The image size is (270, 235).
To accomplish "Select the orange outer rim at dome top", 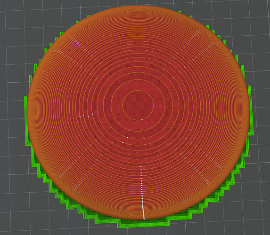I will (138, 9).
